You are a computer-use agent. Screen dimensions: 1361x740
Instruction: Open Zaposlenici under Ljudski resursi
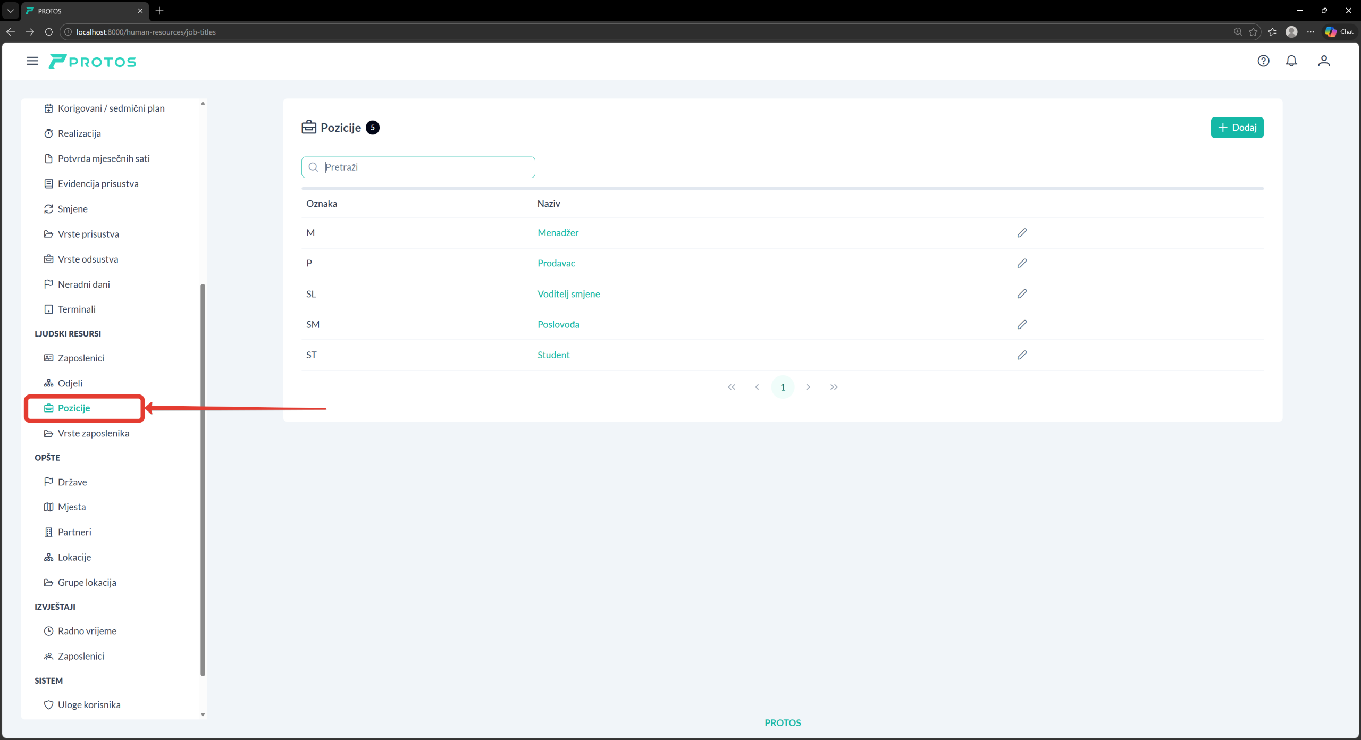(x=81, y=358)
